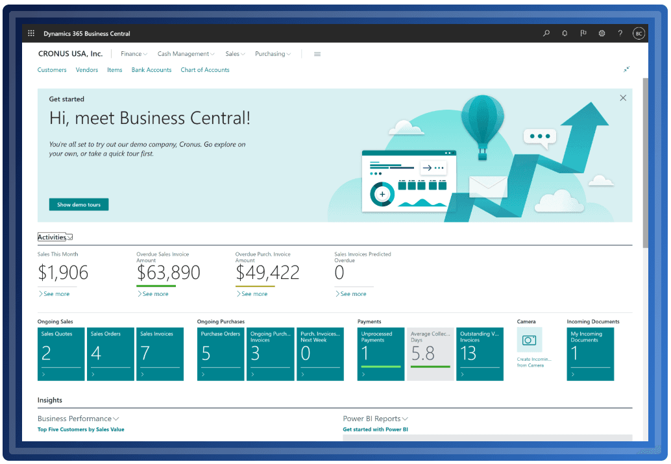Open the Items link
The width and height of the screenshot is (671, 464).
tap(115, 70)
